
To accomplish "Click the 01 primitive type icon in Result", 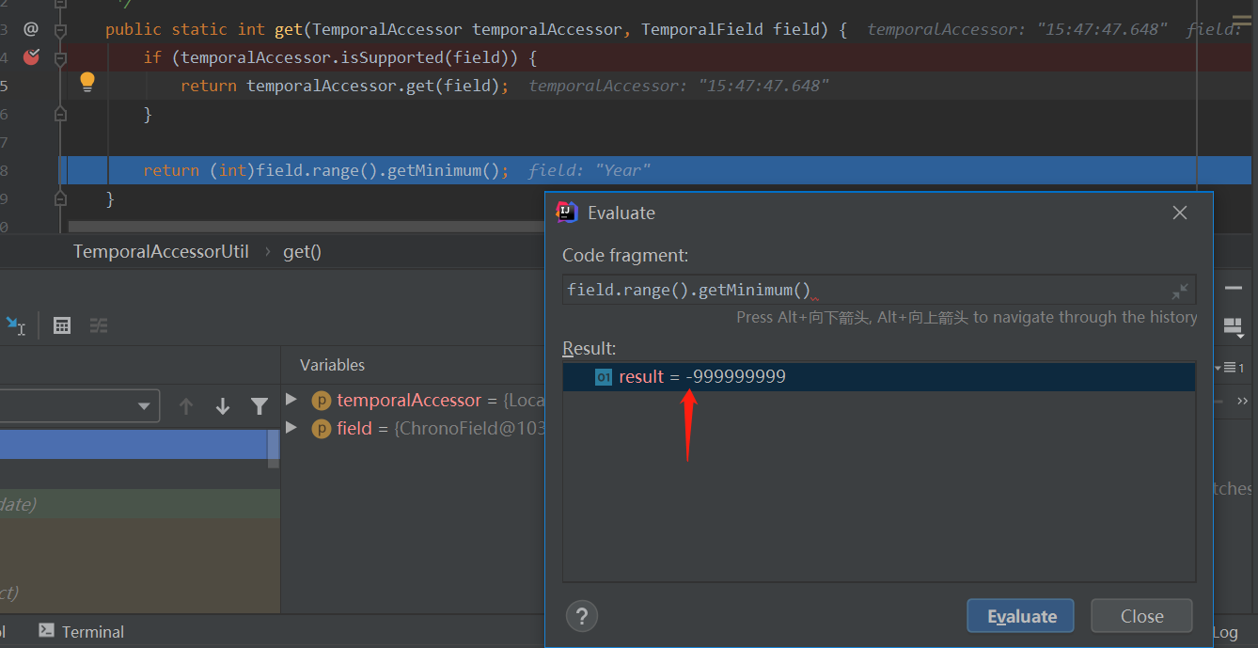I will (604, 377).
